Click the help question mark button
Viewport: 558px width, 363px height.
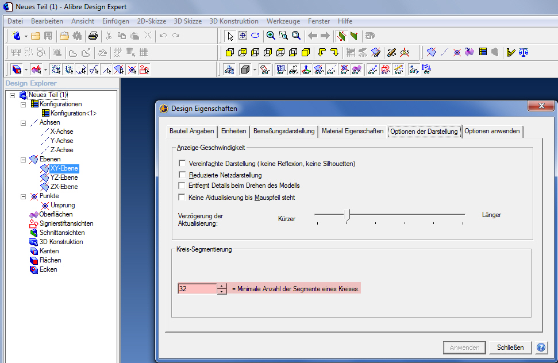(x=541, y=347)
